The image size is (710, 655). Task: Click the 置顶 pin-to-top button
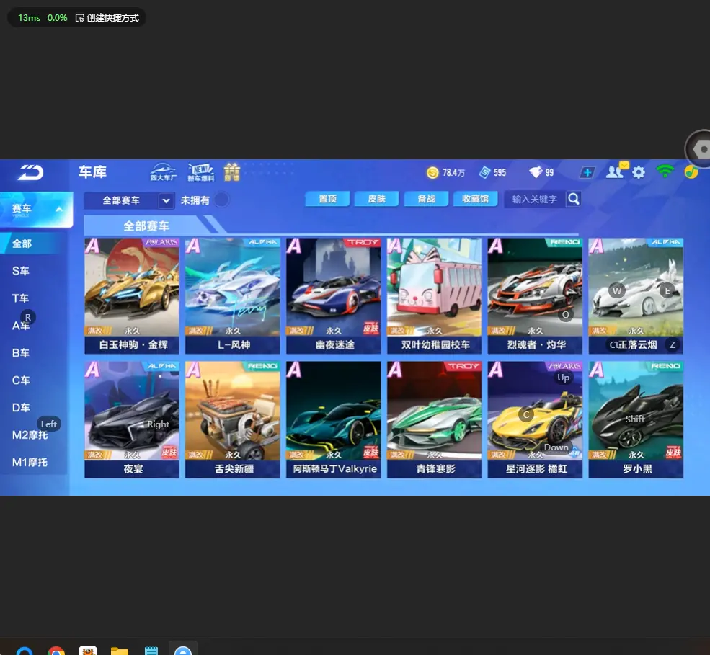[327, 199]
